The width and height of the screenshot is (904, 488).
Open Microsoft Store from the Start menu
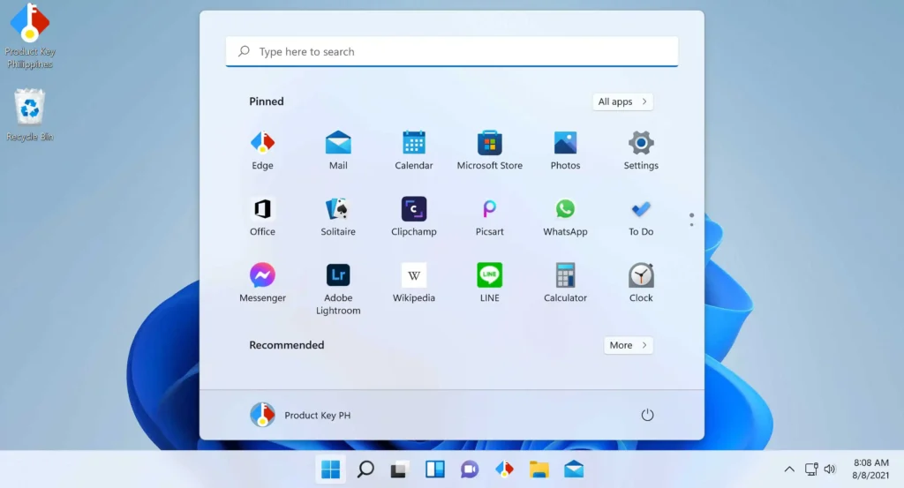click(x=489, y=150)
